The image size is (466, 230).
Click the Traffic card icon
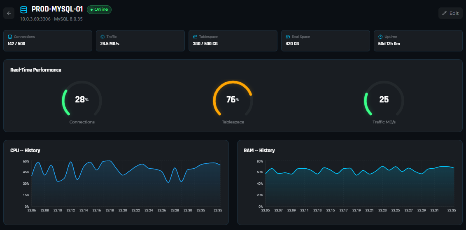pos(103,37)
